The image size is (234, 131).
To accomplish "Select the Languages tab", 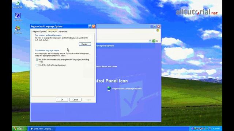I will tap(52, 31).
